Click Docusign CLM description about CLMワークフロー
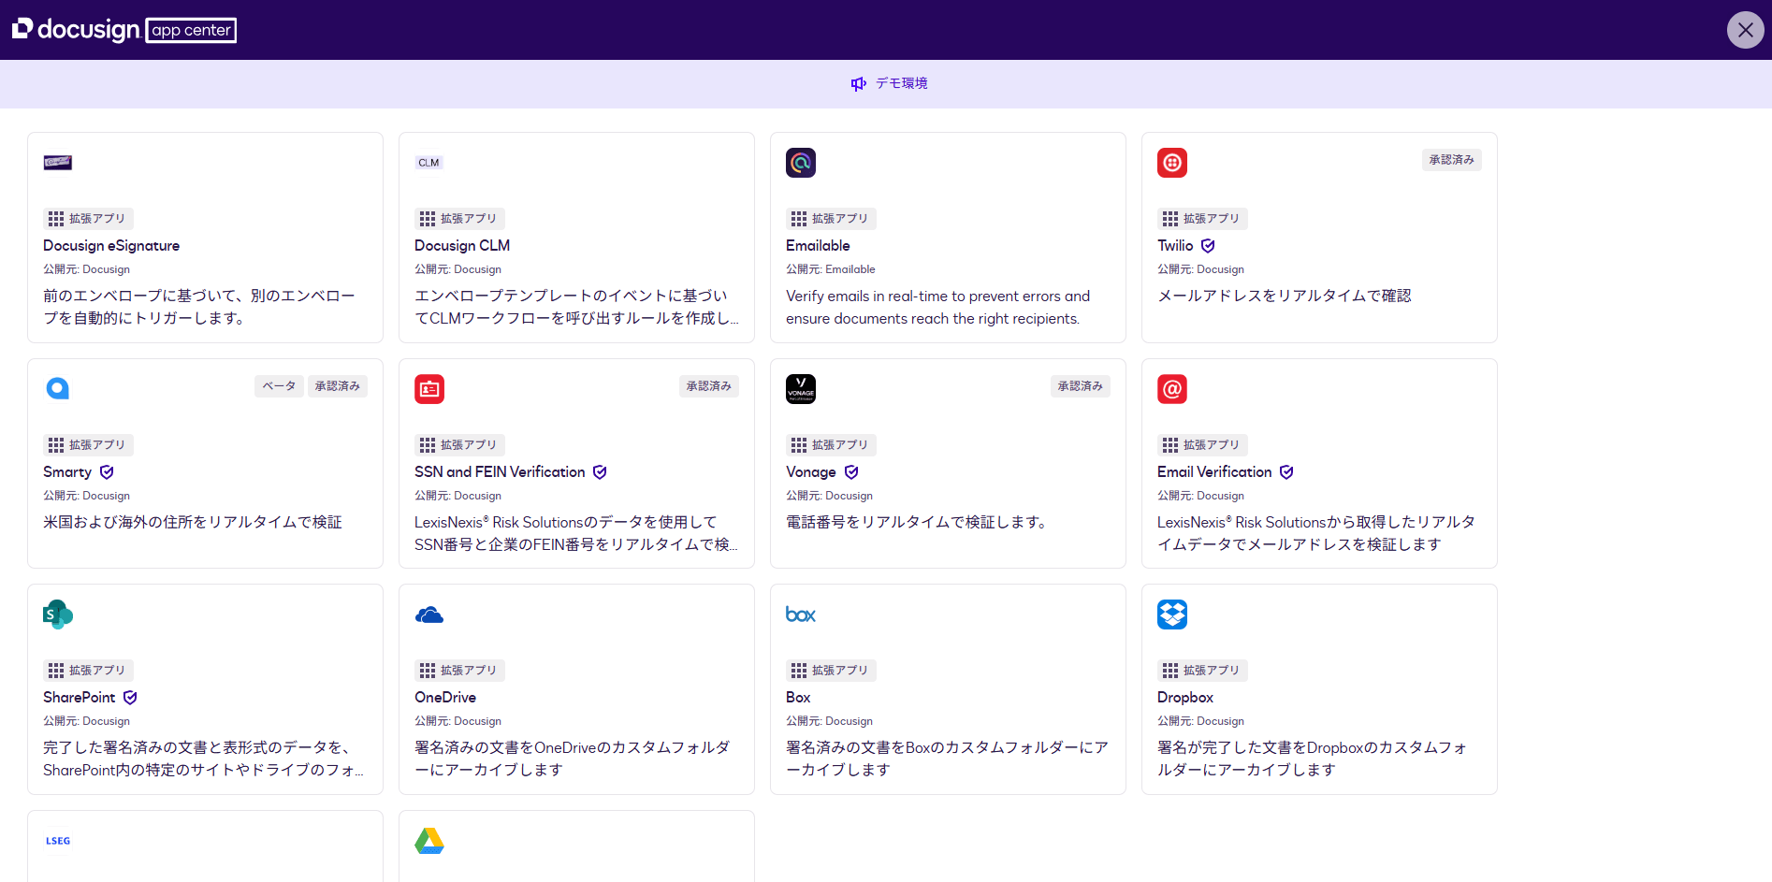The image size is (1772, 882). point(577,308)
